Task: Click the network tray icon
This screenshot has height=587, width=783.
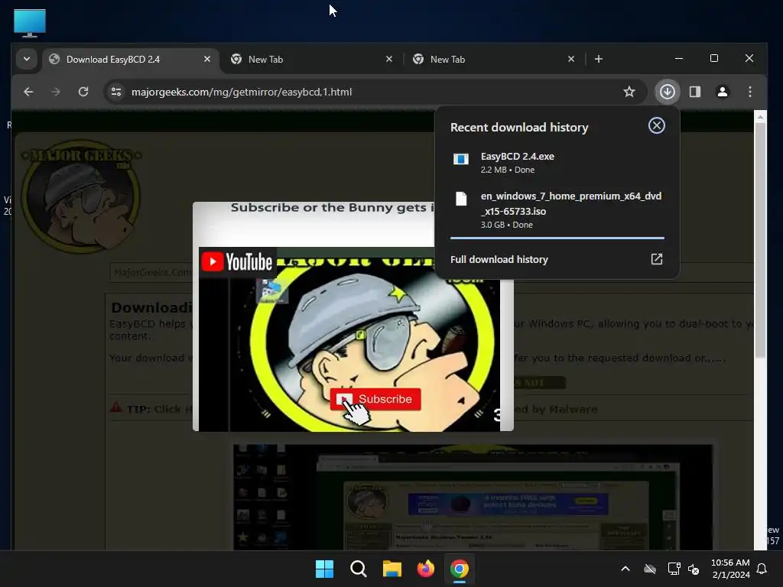Action: point(674,569)
